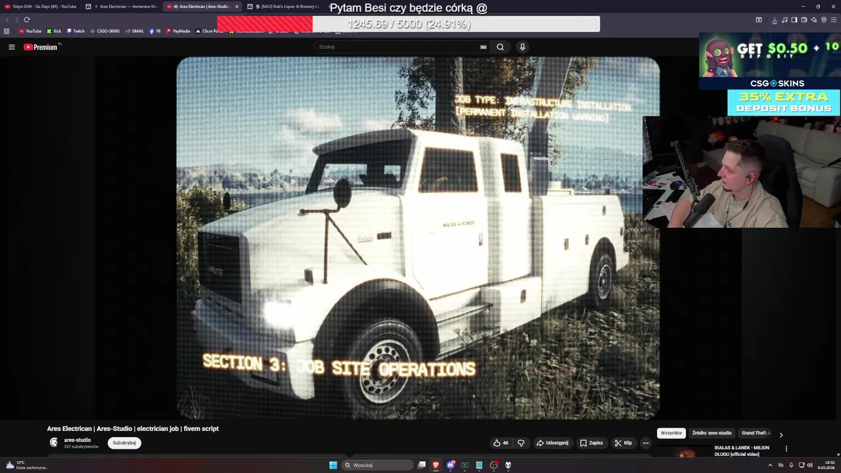Image resolution: width=841 pixels, height=473 pixels.
Task: Share video using Udostępnij button
Action: pos(552,443)
